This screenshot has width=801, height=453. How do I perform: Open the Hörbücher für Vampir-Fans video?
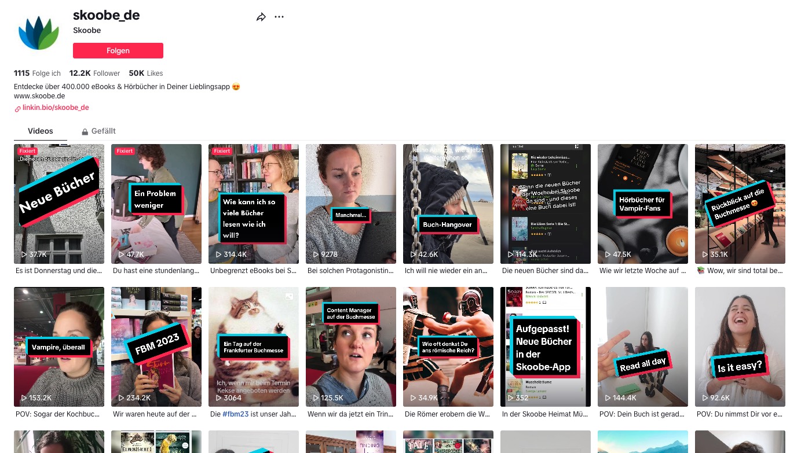[x=643, y=204]
